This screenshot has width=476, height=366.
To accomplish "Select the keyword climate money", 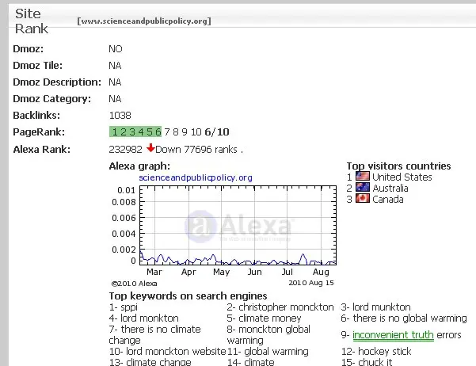I will pyautogui.click(x=269, y=318).
